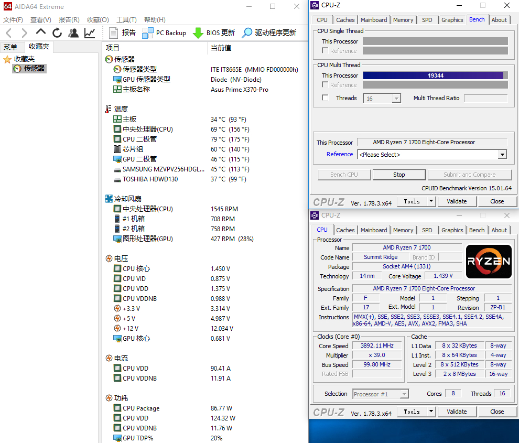Screen dimensions: 519x443
Task: Switch to the 菜单 tab in left panel
Action: tap(10, 47)
